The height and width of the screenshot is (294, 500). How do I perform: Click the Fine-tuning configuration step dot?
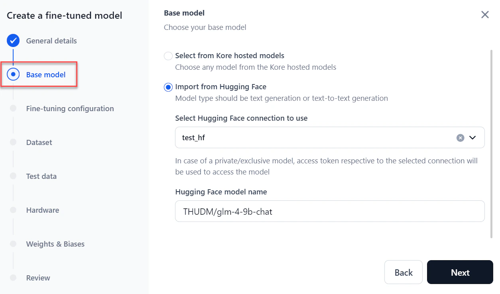pos(13,108)
